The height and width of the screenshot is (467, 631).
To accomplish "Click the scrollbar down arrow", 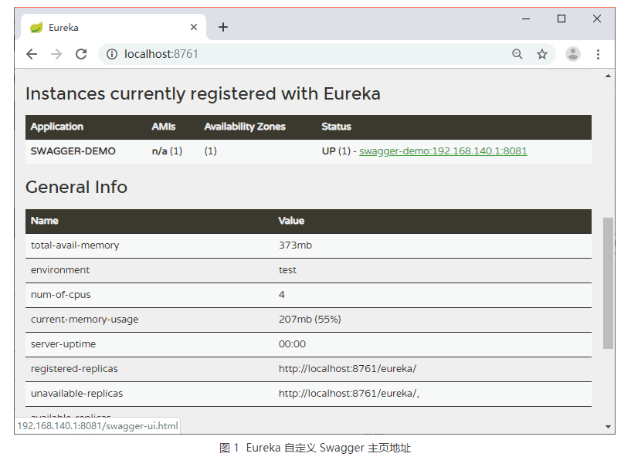I will (608, 426).
